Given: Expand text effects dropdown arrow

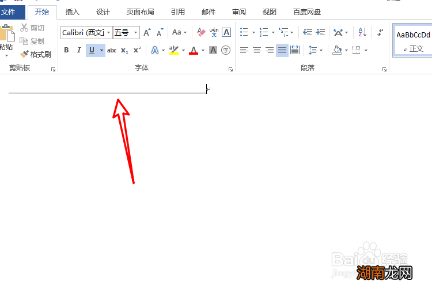Looking at the screenshot, I should coord(164,51).
